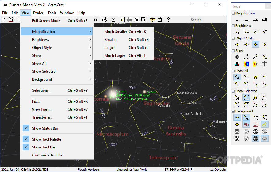
Task: Open View From... dialog entry
Action: [57, 109]
